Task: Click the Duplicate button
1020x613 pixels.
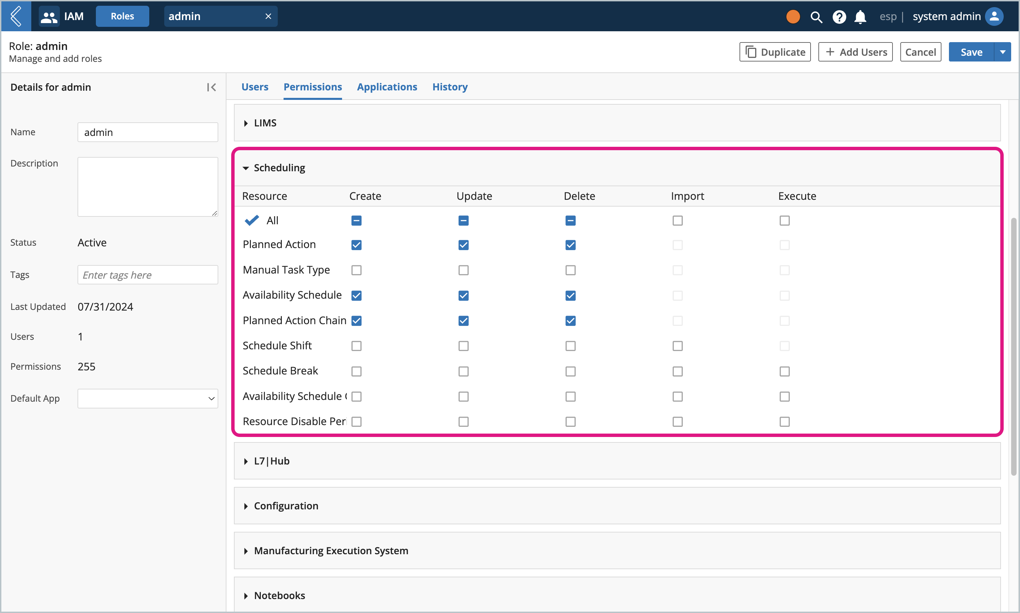Action: 775,52
